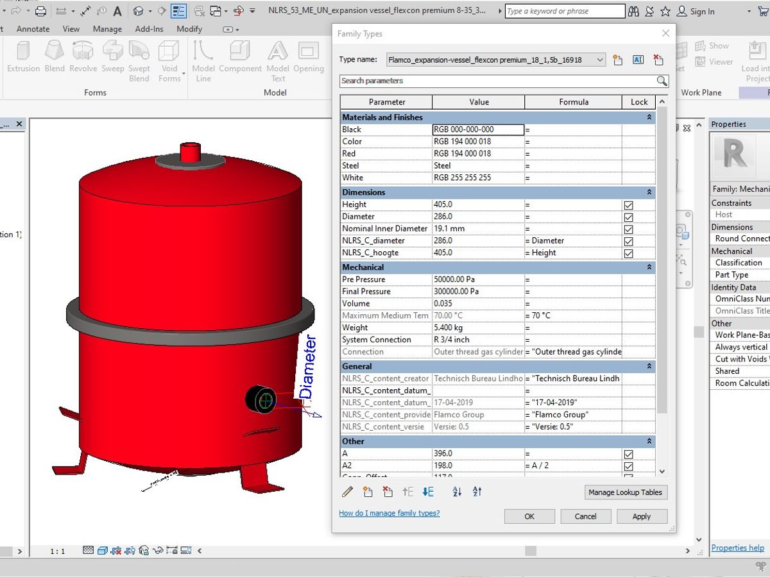This screenshot has height=577, width=770.
Task: Click the Black material value field
Action: [478, 130]
